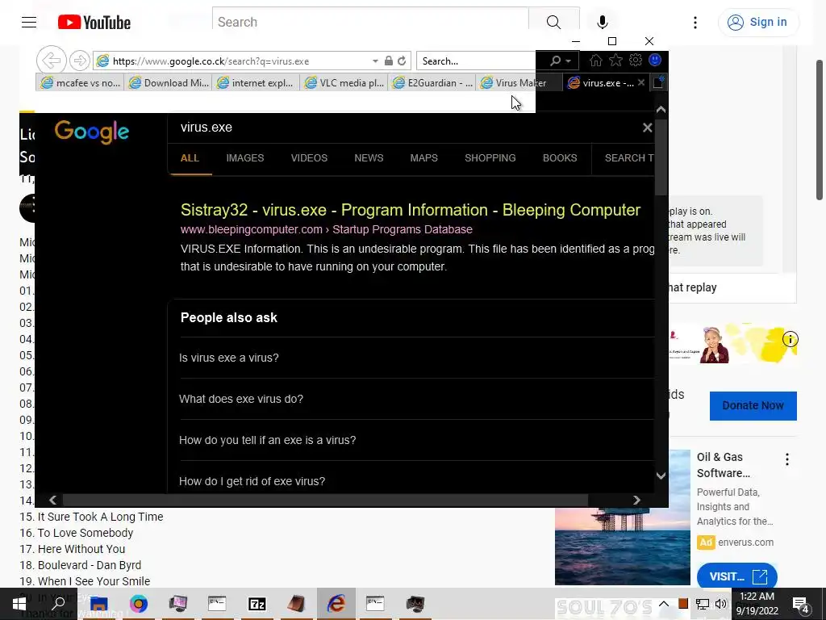This screenshot has width=826, height=620.
Task: Open the Windows notification center
Action: pyautogui.click(x=801, y=604)
